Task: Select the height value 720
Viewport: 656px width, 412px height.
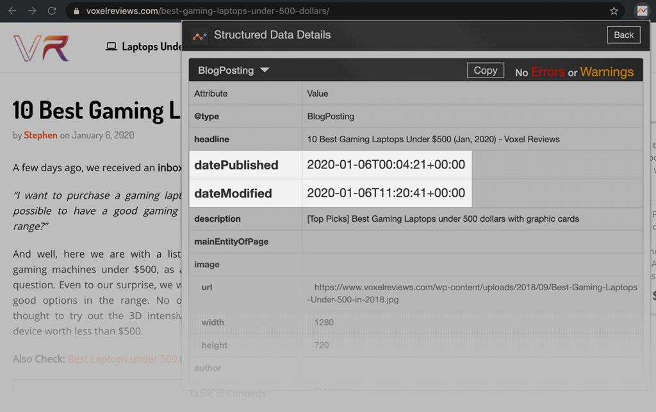Action: (x=322, y=345)
